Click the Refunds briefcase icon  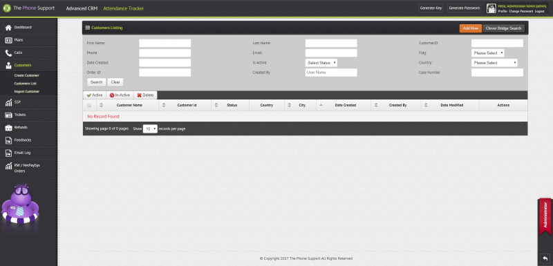coord(8,128)
